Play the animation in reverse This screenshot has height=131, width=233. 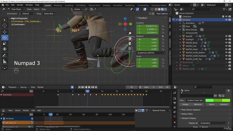coord(86,87)
